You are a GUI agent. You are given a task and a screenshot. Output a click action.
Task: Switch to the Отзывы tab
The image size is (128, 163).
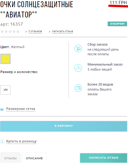pos(10,158)
